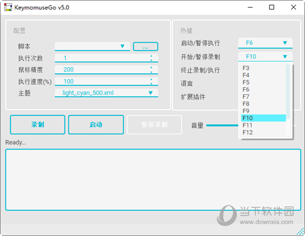Open the 脚本 script dropdown
The image size is (305, 236).
(92, 46)
